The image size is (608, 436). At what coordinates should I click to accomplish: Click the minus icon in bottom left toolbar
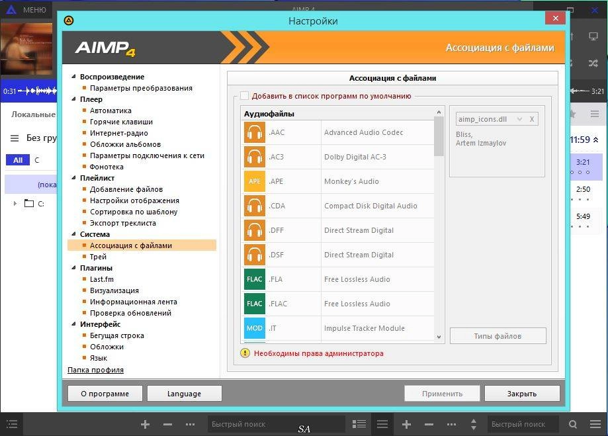point(167,424)
